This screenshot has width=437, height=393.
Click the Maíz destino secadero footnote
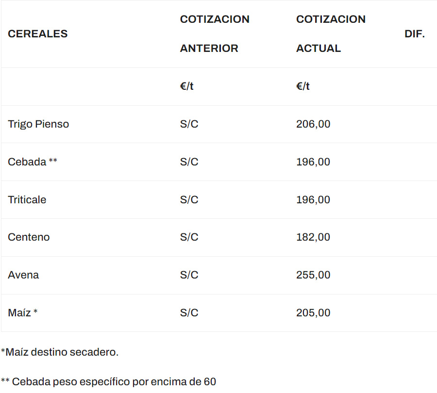(60, 352)
